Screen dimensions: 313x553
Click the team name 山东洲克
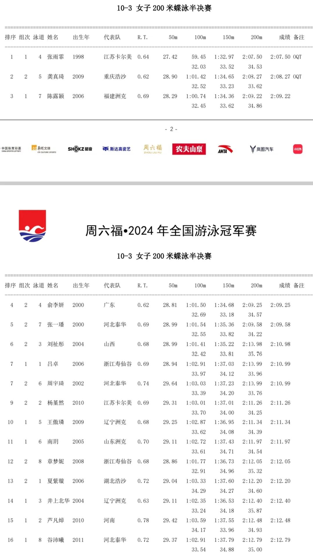click(115, 442)
